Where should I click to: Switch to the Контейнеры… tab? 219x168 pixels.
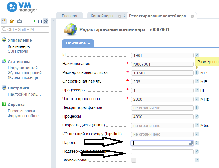point(103,16)
